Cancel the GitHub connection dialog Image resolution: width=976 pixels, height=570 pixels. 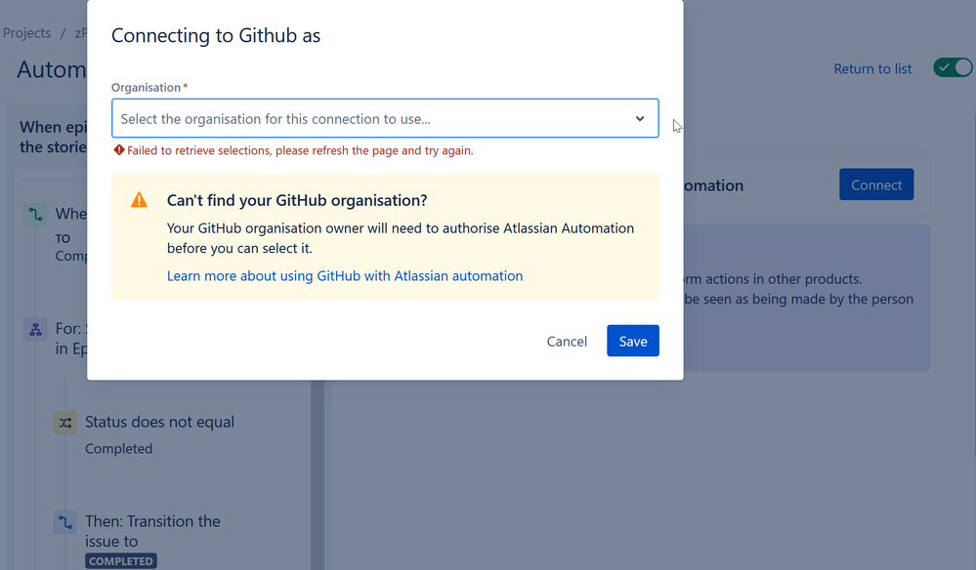[x=567, y=342]
